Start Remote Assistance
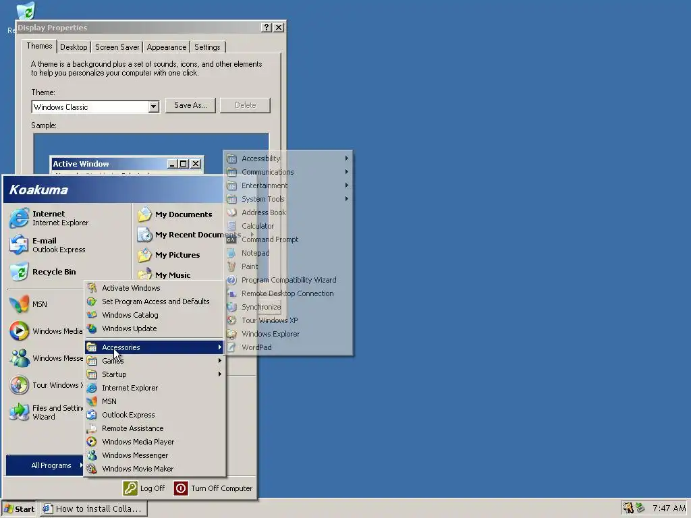This screenshot has width=691, height=518. click(x=155, y=428)
